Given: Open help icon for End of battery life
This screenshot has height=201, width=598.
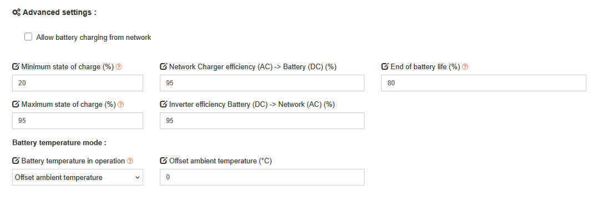Looking at the screenshot, I should pyautogui.click(x=465, y=66).
